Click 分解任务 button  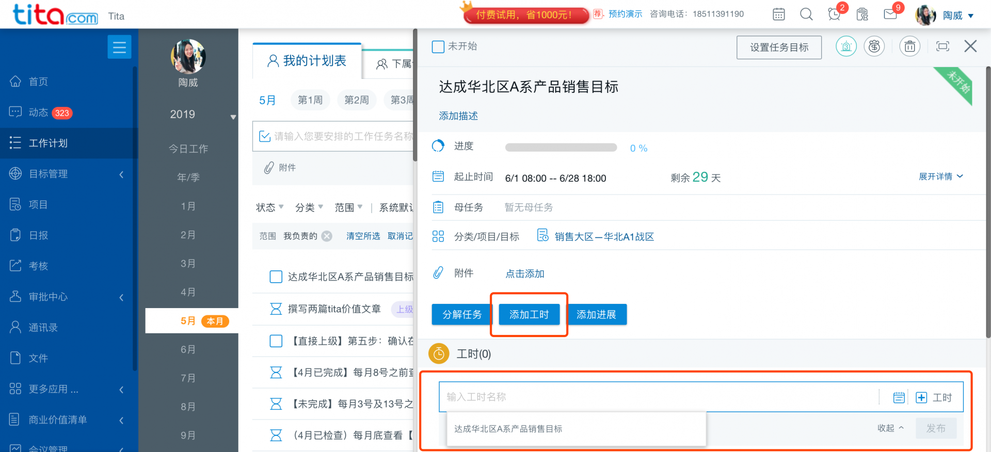pyautogui.click(x=462, y=314)
